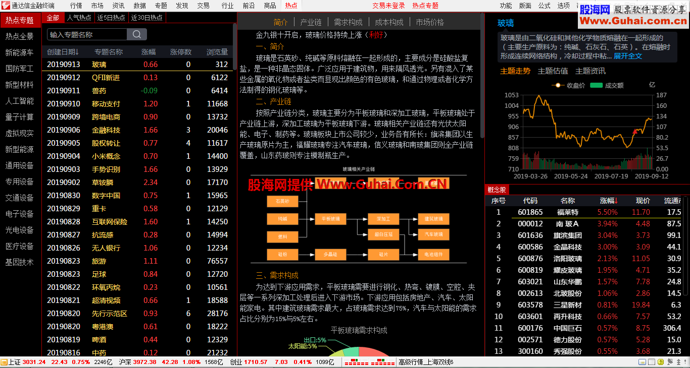The image size is (690, 368).
Task: Open the 需求构成 article tab
Action: click(348, 22)
